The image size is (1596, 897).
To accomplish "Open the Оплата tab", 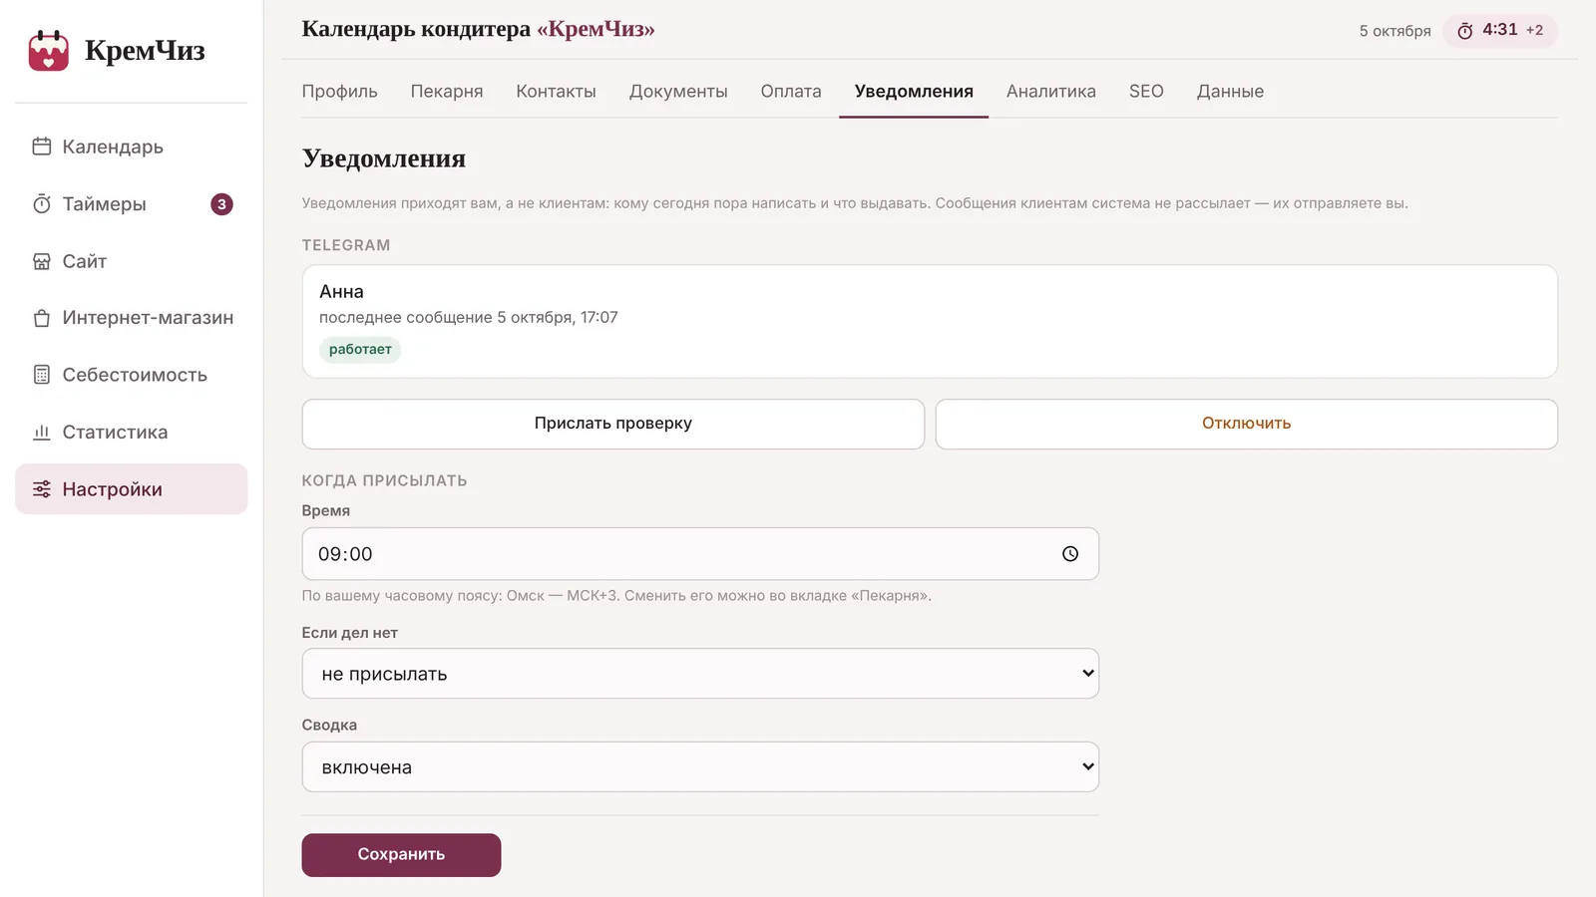I will 791,91.
